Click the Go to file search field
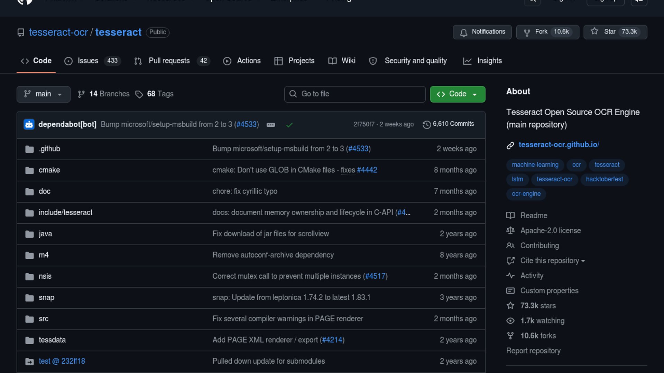 pyautogui.click(x=355, y=94)
